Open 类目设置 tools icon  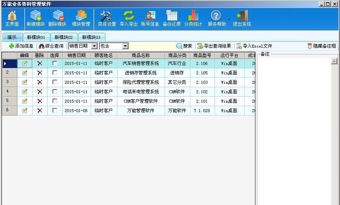[107, 16]
